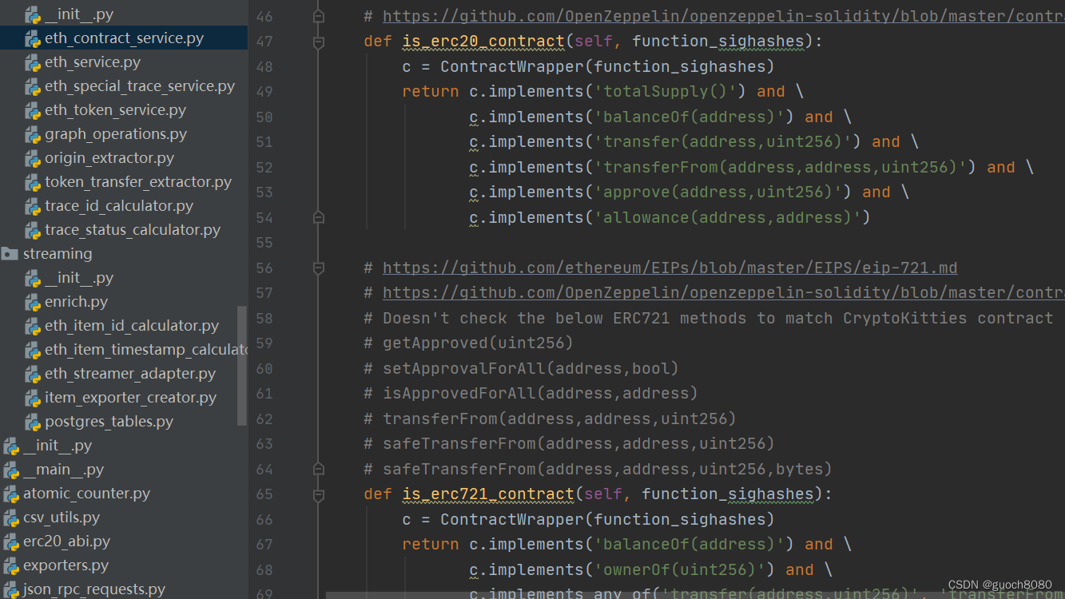Viewport: 1065px width, 599px height.
Task: Select token_transfer_extractor.py file name
Action: (138, 182)
